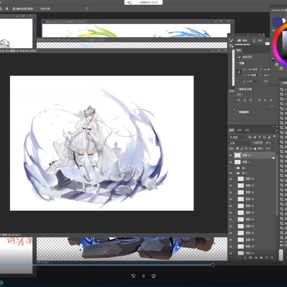Click the align top edges icon
This screenshot has height=287, width=287.
click(259, 100)
